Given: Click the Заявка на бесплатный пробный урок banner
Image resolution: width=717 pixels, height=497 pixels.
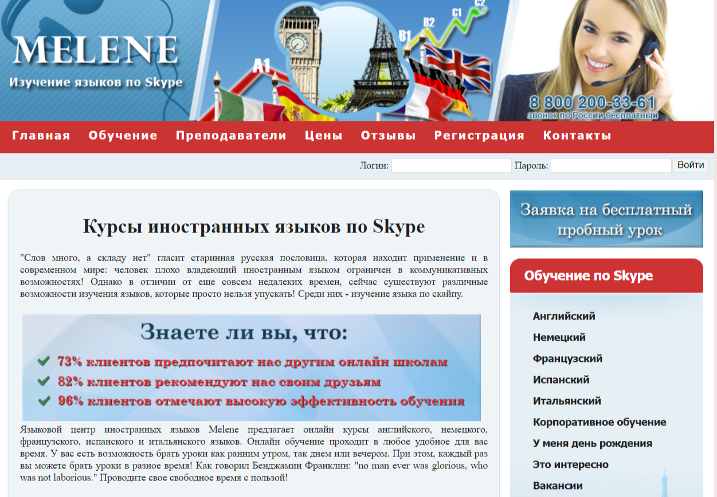Looking at the screenshot, I should click(x=606, y=219).
